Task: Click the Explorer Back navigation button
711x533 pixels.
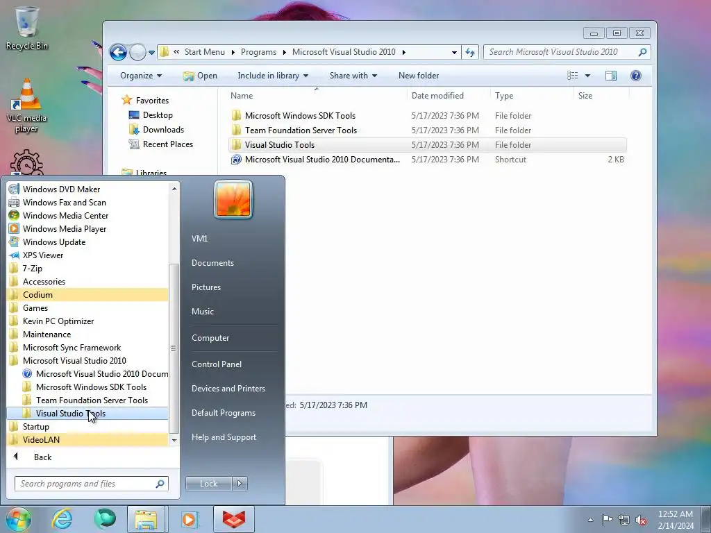Action: [x=118, y=52]
